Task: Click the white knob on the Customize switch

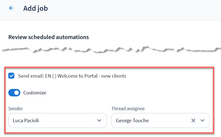Action: click(17, 93)
